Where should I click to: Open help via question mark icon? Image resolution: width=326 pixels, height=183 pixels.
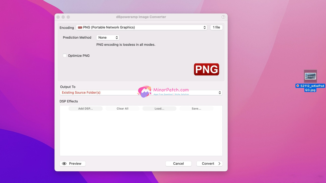click(x=223, y=17)
